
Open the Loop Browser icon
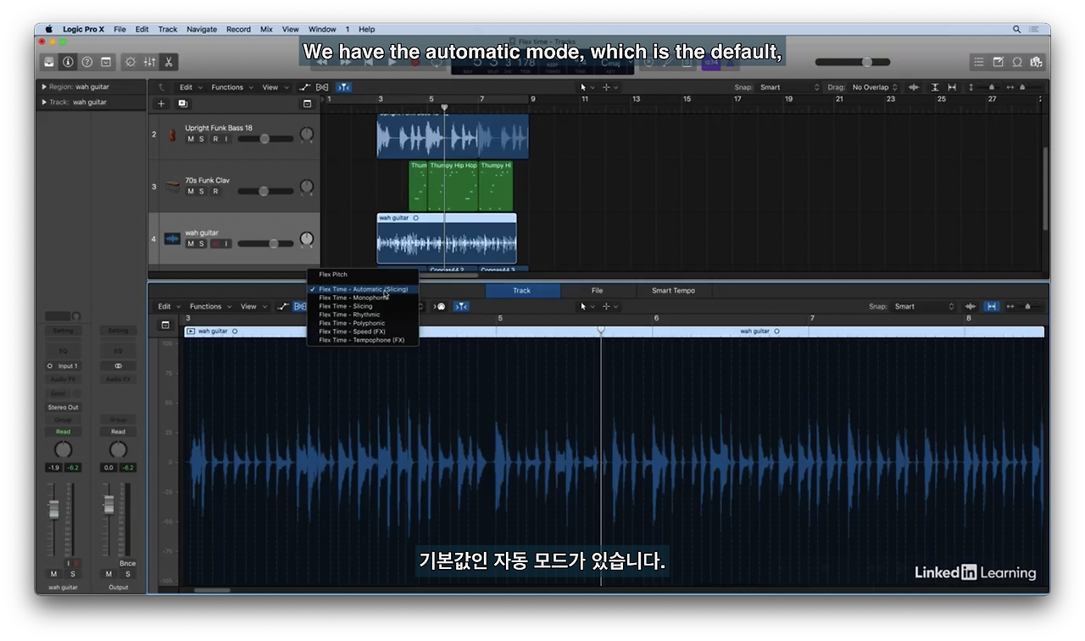coord(1016,62)
